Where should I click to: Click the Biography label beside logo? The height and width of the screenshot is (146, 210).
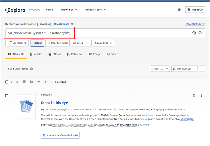[35, 10]
